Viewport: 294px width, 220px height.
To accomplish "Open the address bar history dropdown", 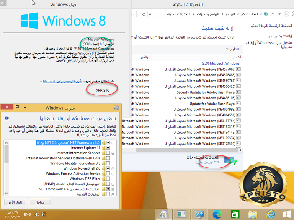I will pos(150,14).
